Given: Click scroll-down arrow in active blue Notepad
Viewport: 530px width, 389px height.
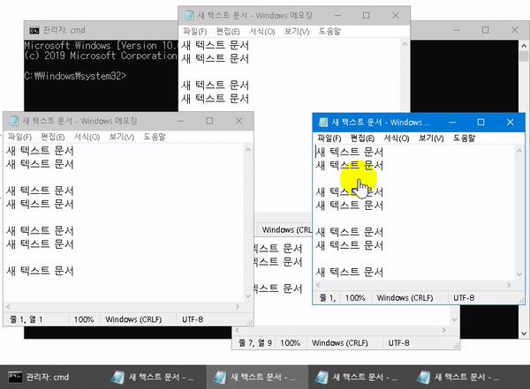Looking at the screenshot, I should [519, 274].
